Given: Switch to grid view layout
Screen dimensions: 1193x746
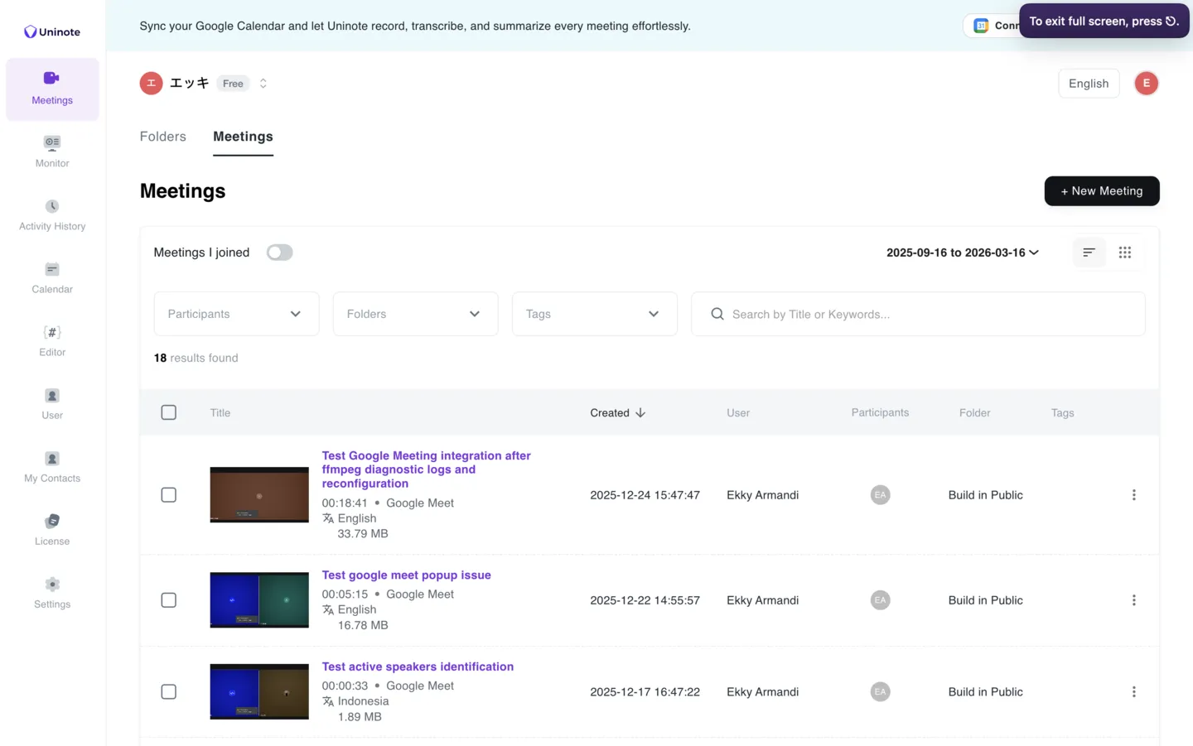Looking at the screenshot, I should point(1124,253).
